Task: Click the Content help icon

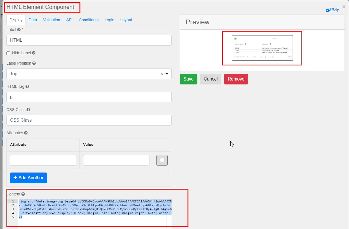Action: (23, 194)
